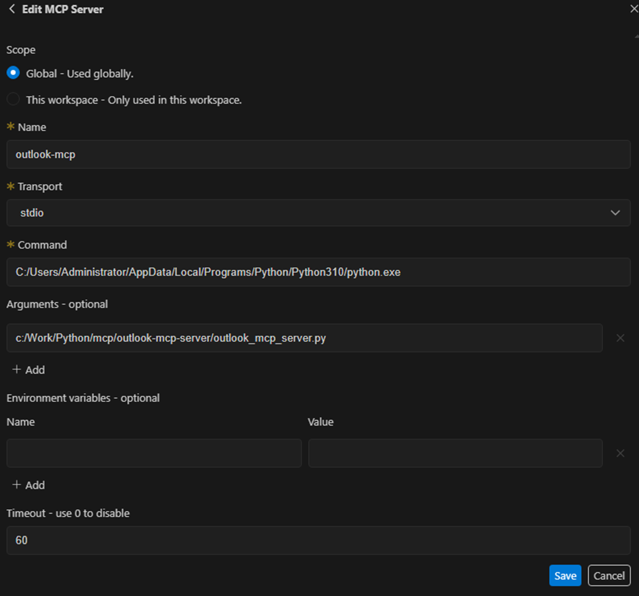Image resolution: width=639 pixels, height=596 pixels.
Task: Select the Global scope radio button
Action: [13, 73]
